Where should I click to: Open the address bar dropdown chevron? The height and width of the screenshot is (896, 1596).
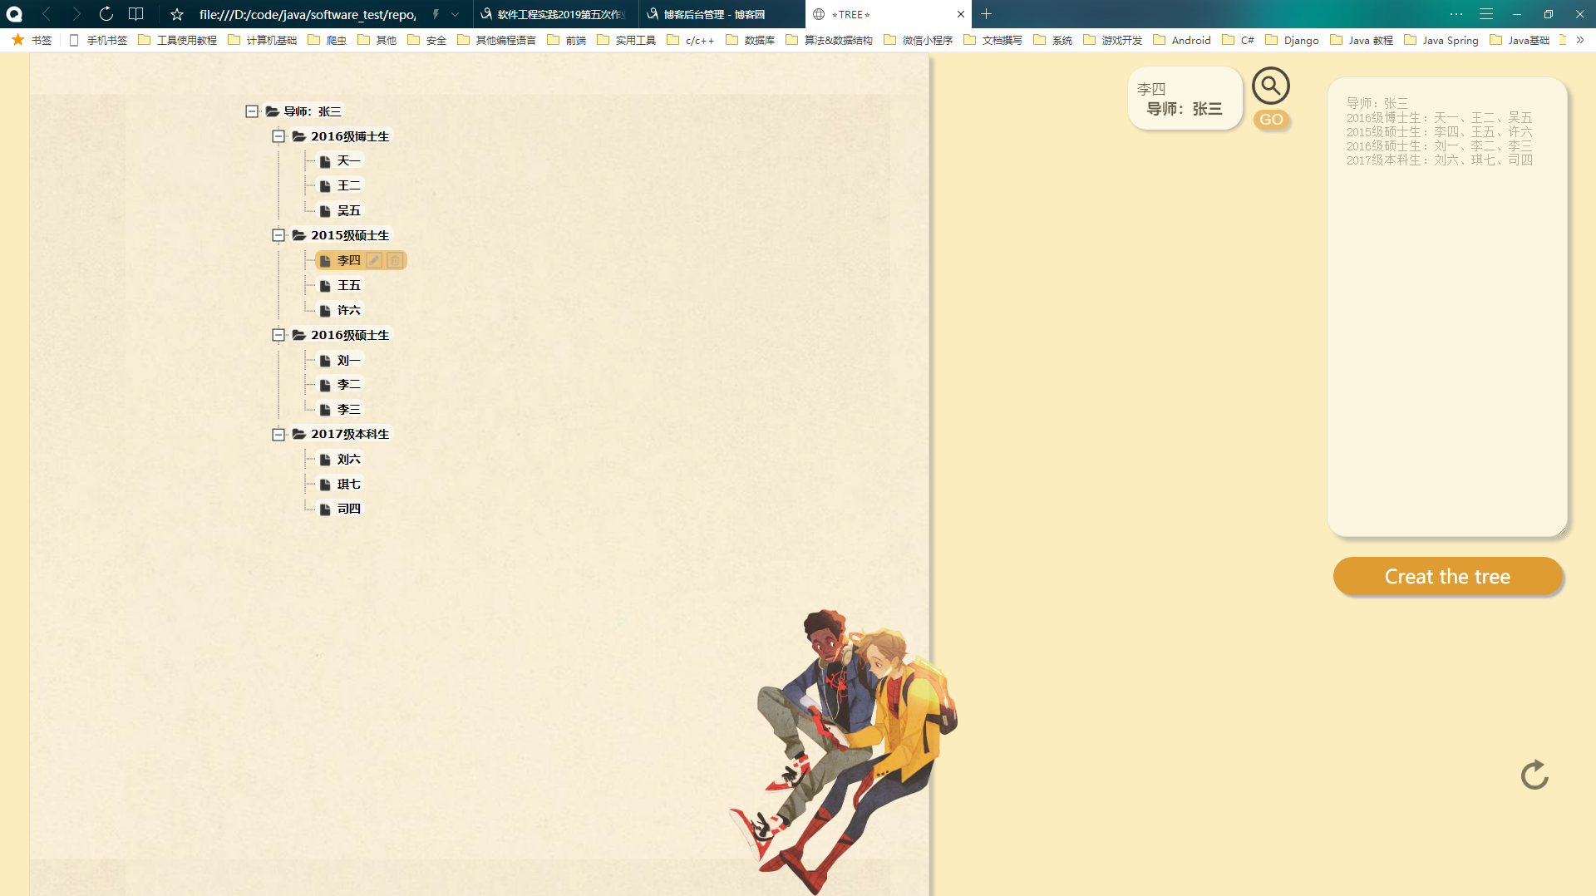click(x=456, y=14)
